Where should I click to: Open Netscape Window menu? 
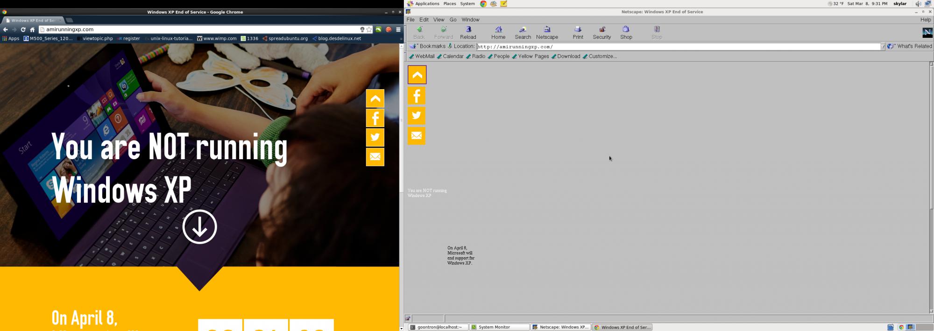470,20
